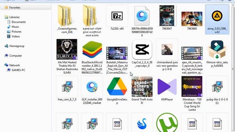Open the Documents library
The image size is (235, 132).
19,22
